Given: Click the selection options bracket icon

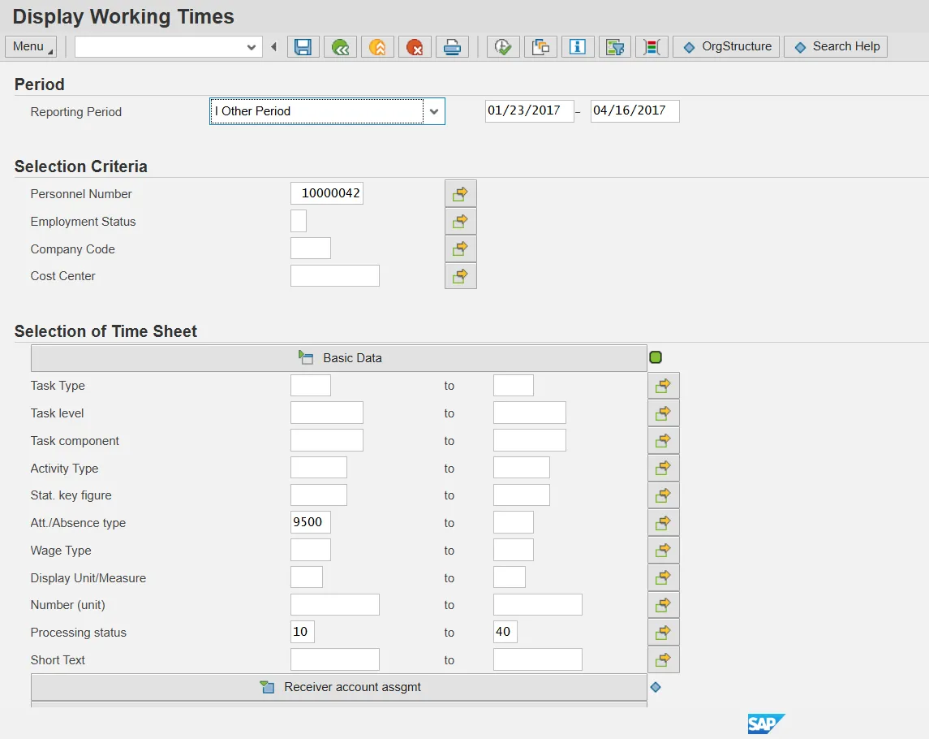Looking at the screenshot, I should (652, 47).
